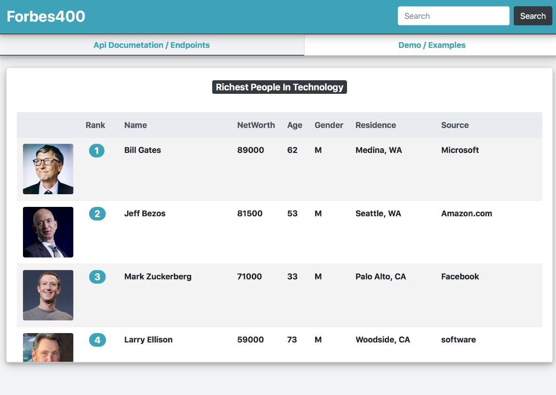Click rank badge number 4
Screen dimensions: 556x395
click(98, 340)
